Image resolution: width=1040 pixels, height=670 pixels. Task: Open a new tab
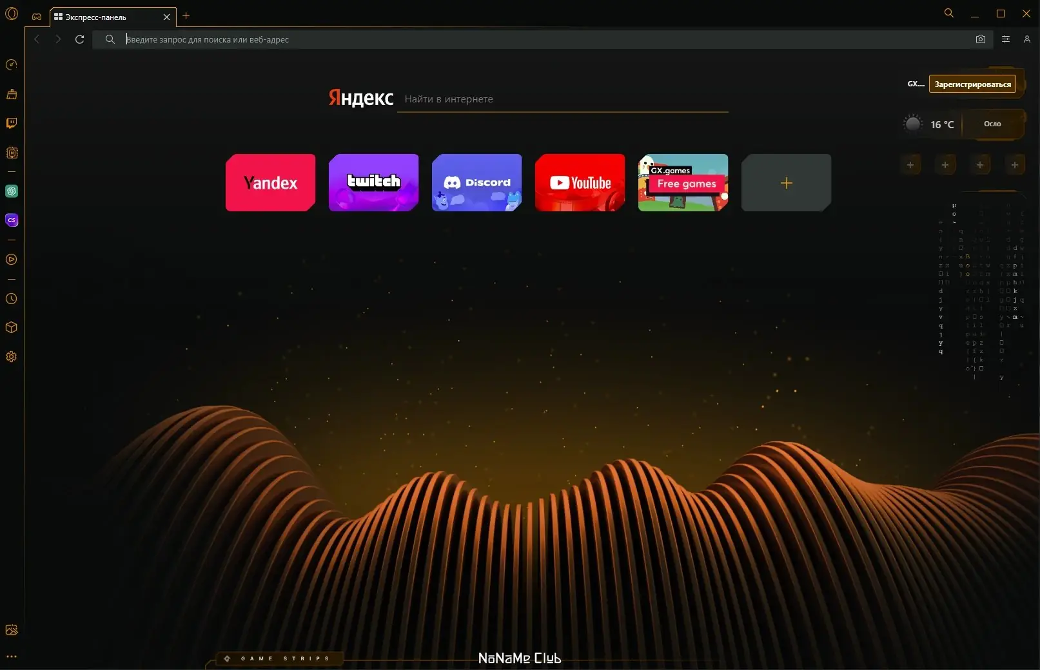(x=186, y=15)
